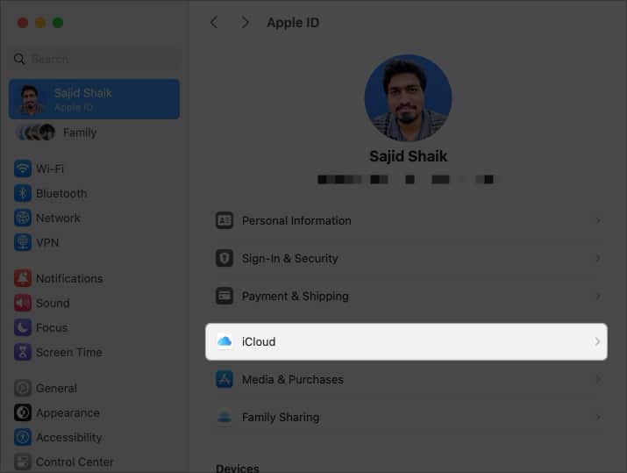Click the Appearance icon in sidebar
The height and width of the screenshot is (473, 627).
23,412
